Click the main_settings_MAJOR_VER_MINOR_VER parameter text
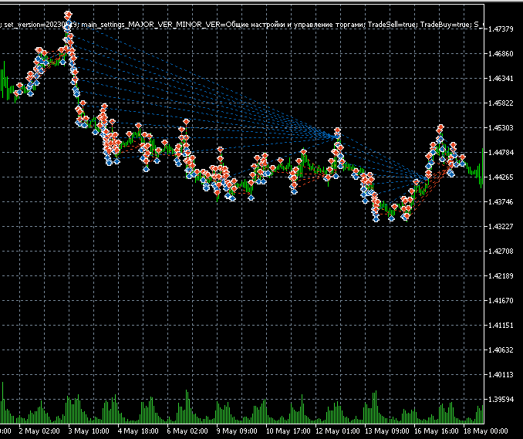 click(x=151, y=25)
